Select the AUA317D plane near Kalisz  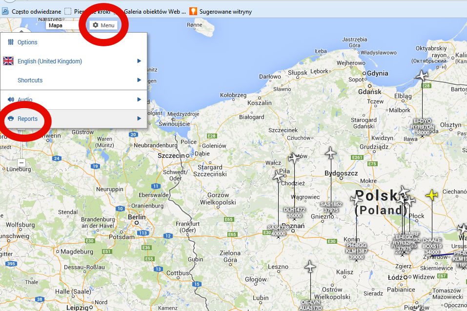310,267
